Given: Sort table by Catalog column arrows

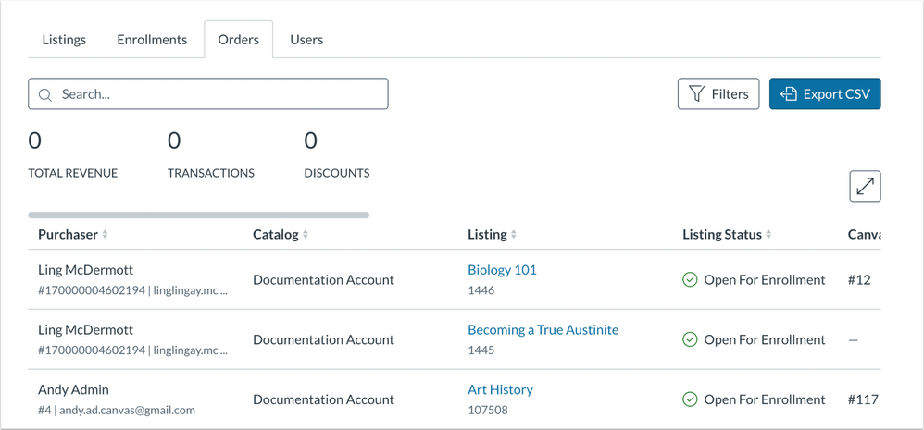Looking at the screenshot, I should pyautogui.click(x=306, y=235).
